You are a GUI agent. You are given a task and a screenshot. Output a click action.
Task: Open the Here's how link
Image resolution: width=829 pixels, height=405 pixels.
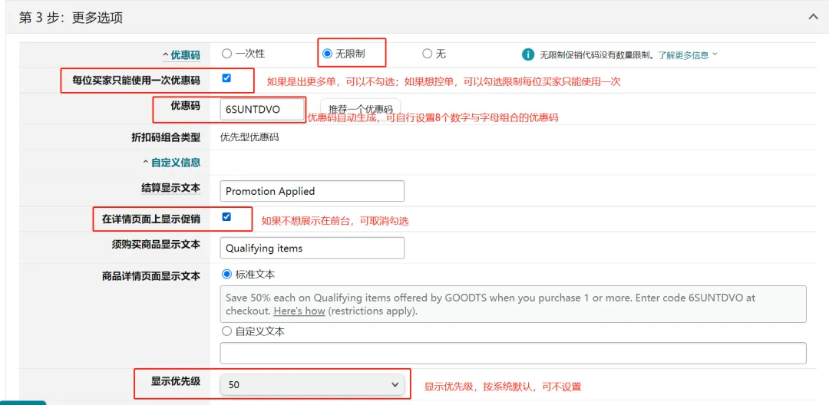point(299,311)
